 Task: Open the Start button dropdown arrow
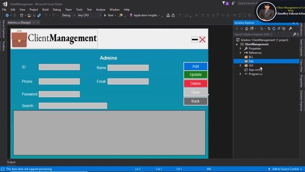pyautogui.click(x=115, y=15)
